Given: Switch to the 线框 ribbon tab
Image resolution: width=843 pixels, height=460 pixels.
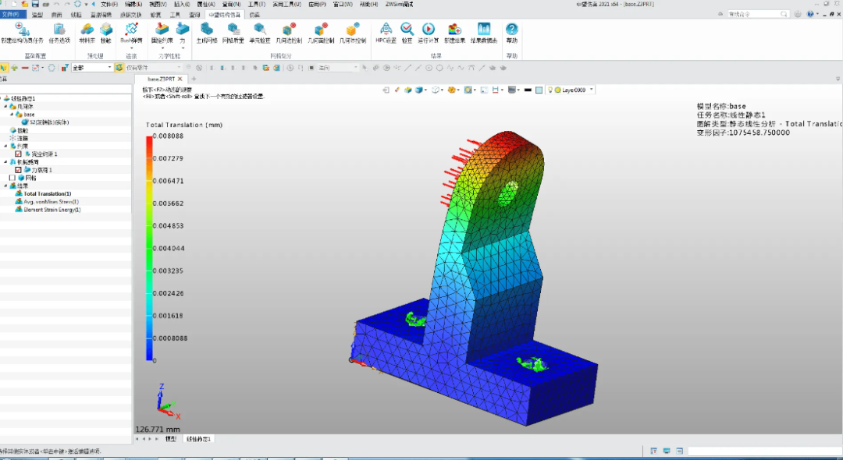Looking at the screenshot, I should coord(76,15).
